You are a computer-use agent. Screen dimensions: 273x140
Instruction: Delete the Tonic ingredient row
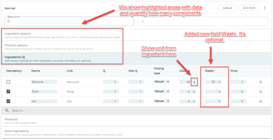(x=260, y=92)
